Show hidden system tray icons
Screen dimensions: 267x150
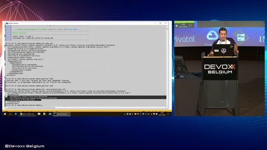[x=124, y=114]
